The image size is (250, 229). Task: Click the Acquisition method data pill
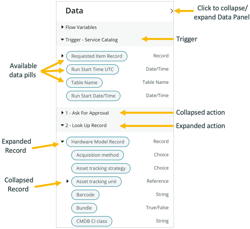pyautogui.click(x=98, y=155)
